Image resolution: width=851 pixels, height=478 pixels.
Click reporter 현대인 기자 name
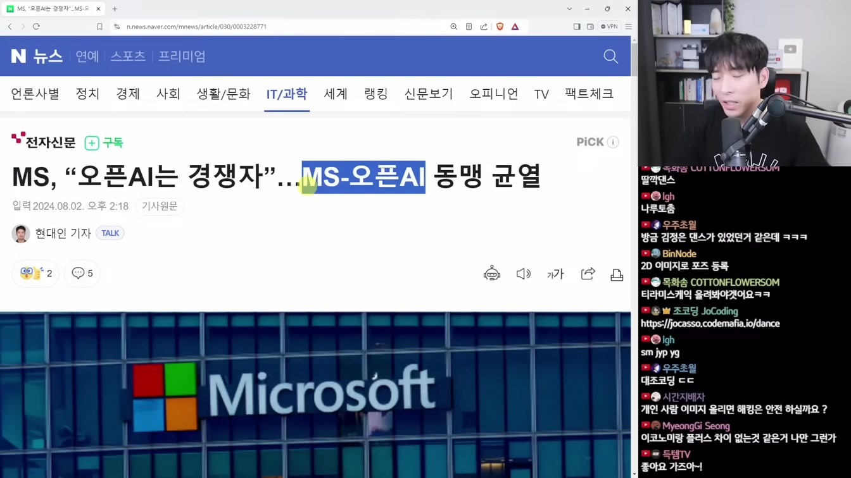[63, 233]
